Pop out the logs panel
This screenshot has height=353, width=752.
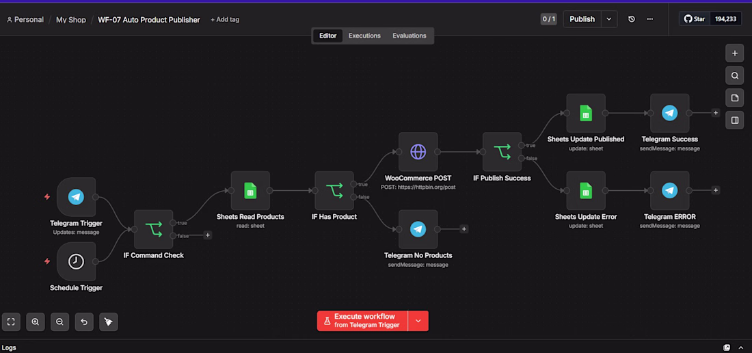(x=727, y=348)
